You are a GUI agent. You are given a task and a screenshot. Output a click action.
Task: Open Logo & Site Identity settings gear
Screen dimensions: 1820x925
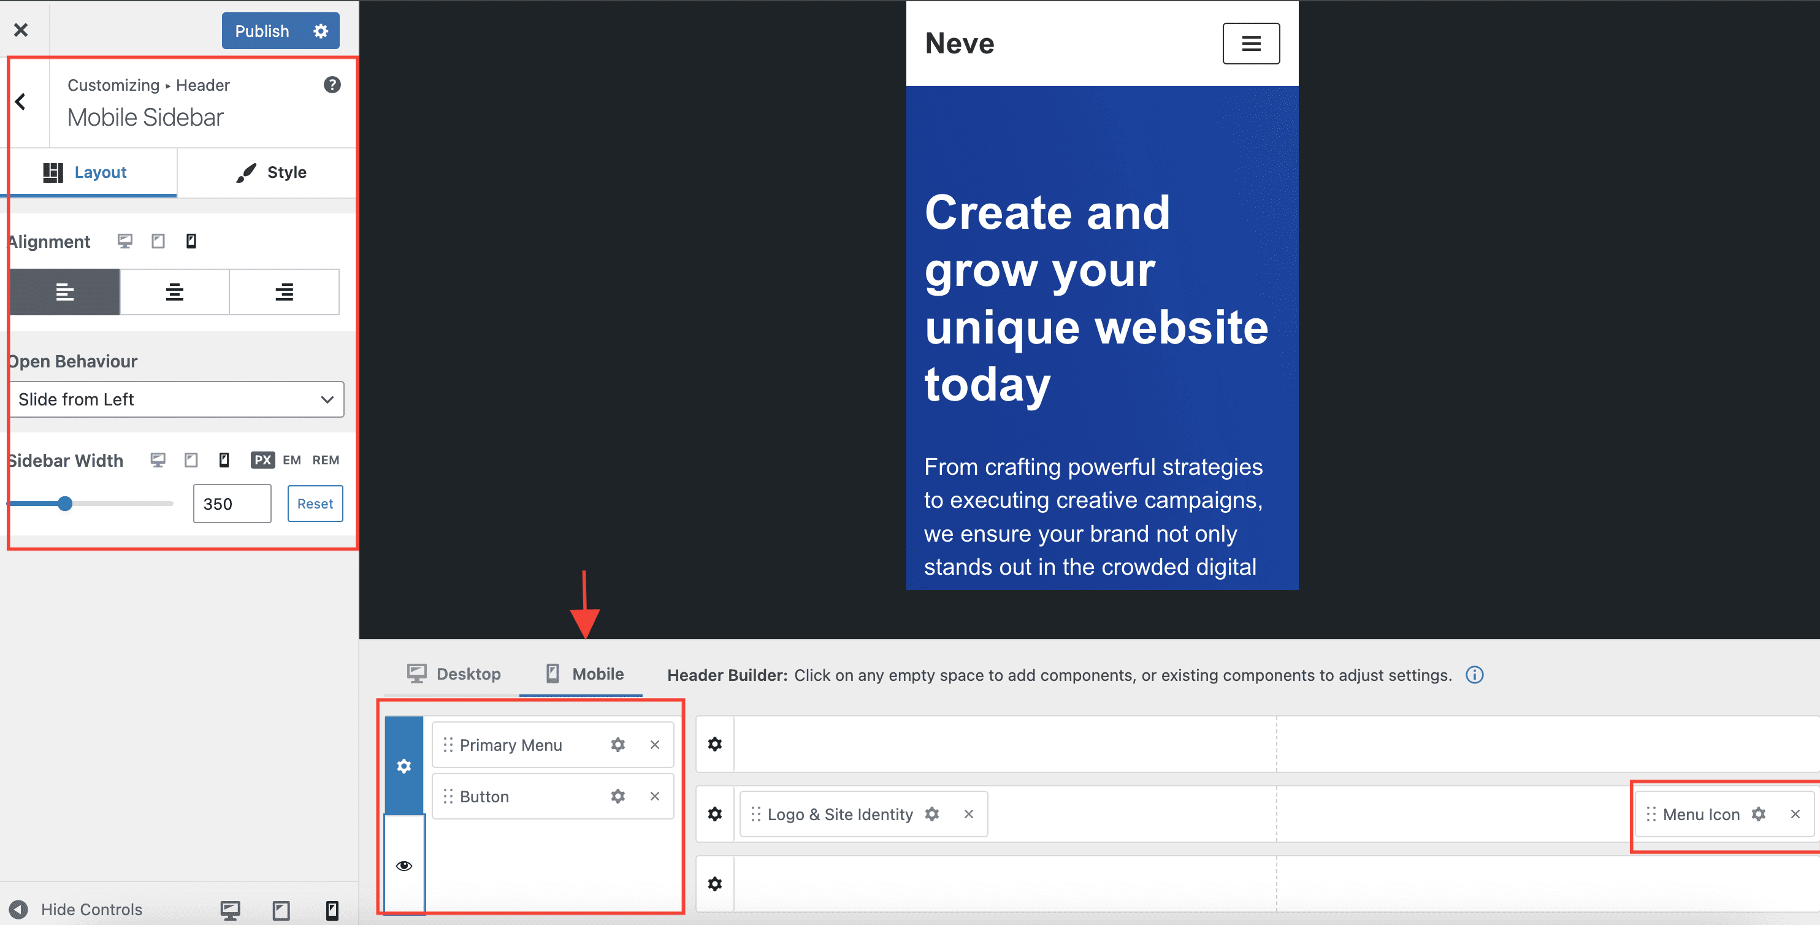932,814
